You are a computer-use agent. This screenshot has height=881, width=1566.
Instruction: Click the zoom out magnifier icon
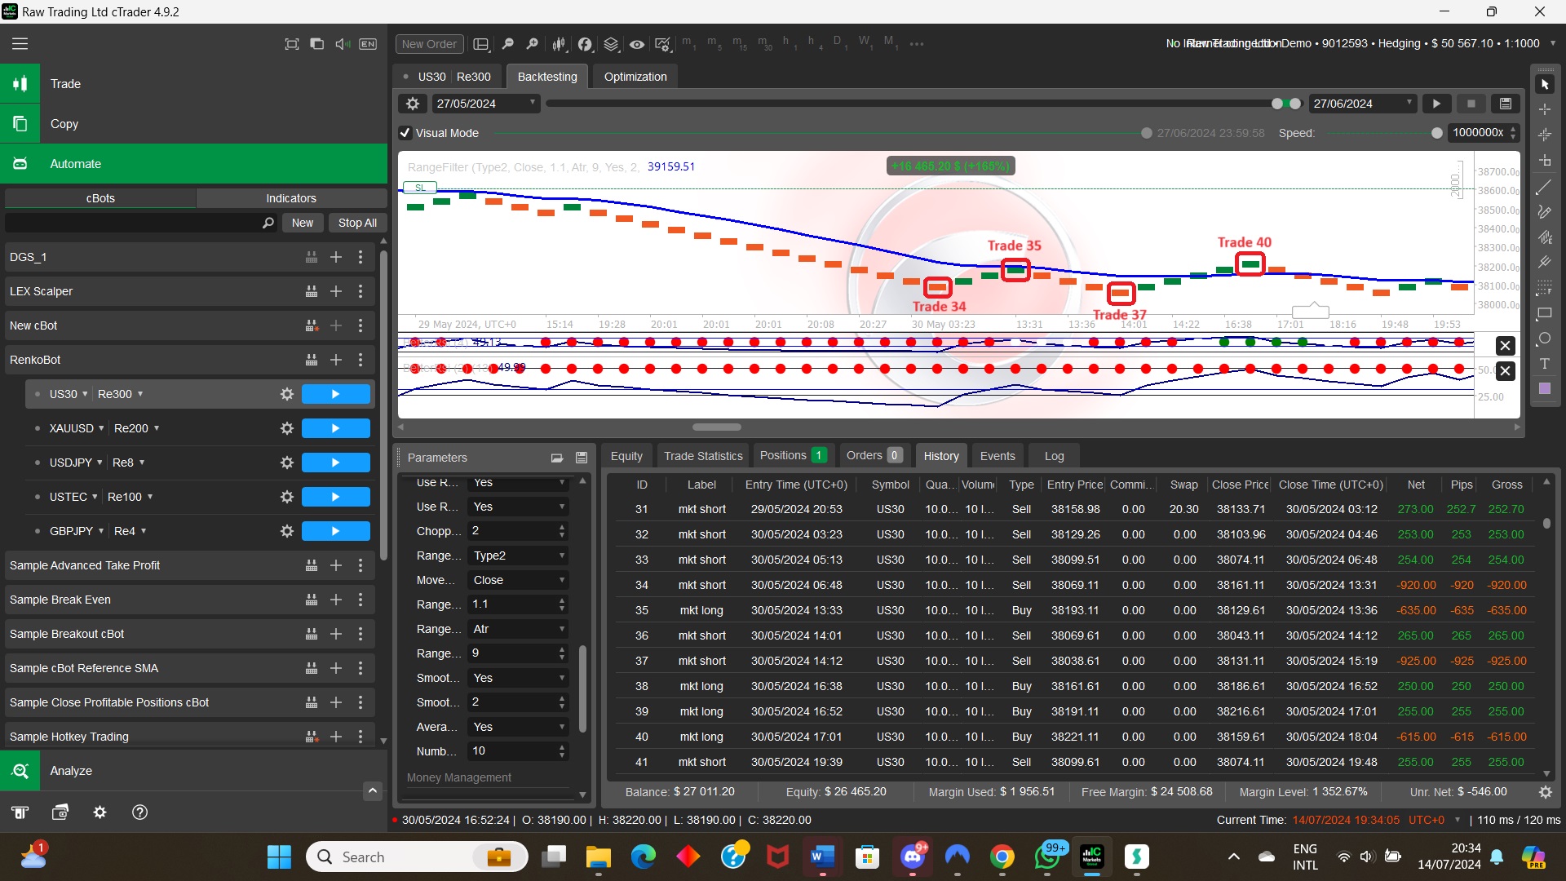[x=507, y=44]
